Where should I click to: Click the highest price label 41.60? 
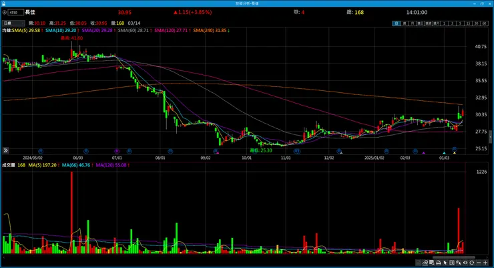tap(72, 38)
